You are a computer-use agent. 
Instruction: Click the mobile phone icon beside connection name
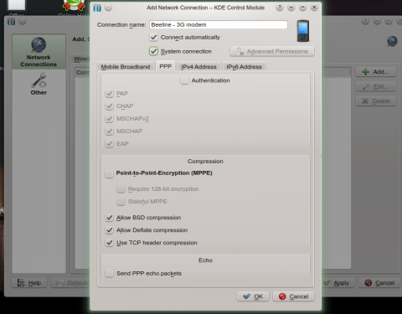(x=303, y=31)
